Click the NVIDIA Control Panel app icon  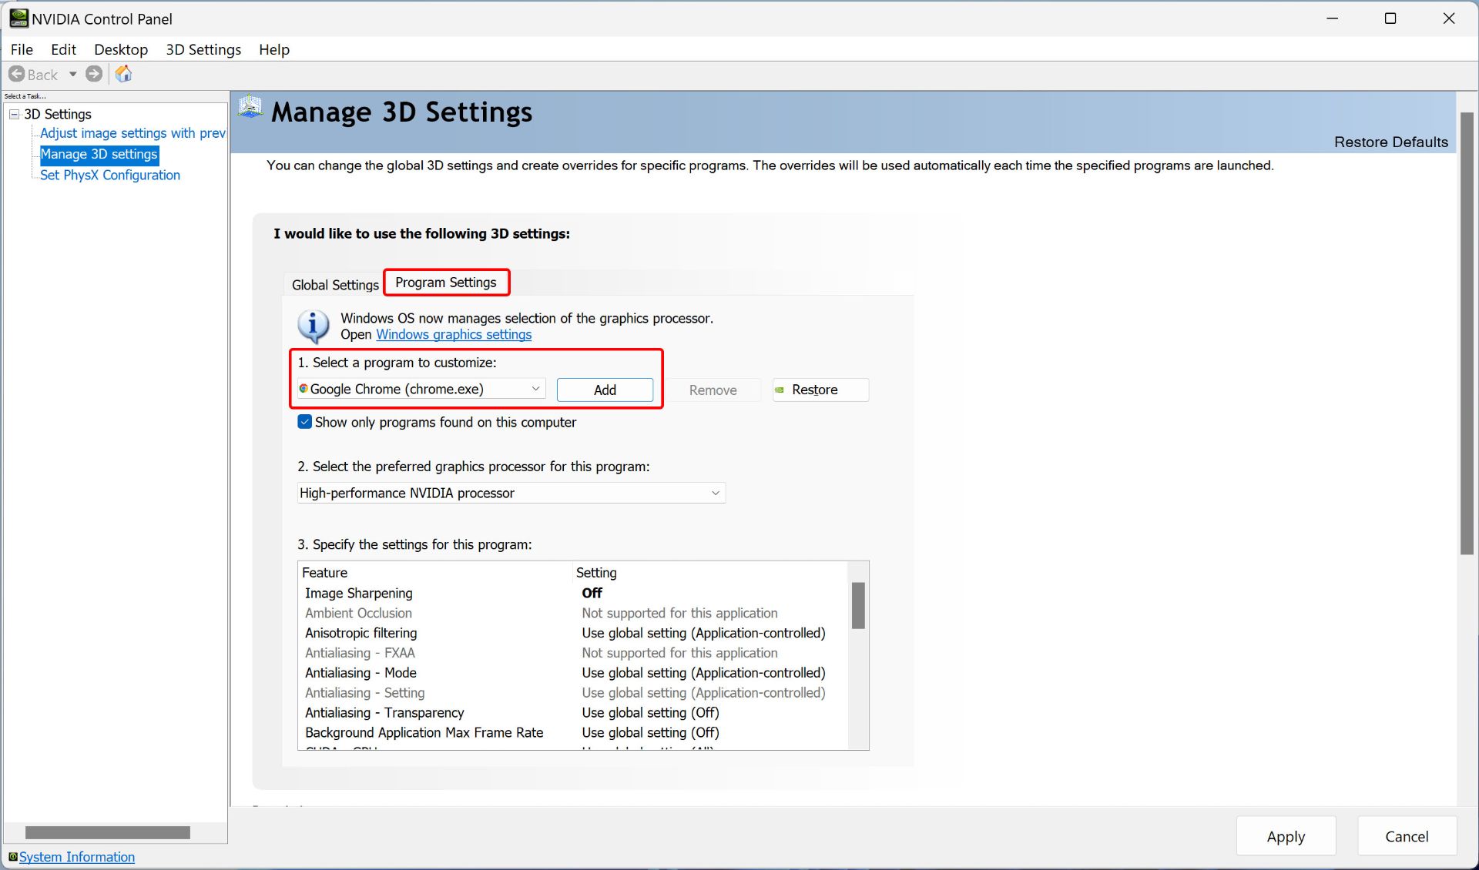pos(17,18)
